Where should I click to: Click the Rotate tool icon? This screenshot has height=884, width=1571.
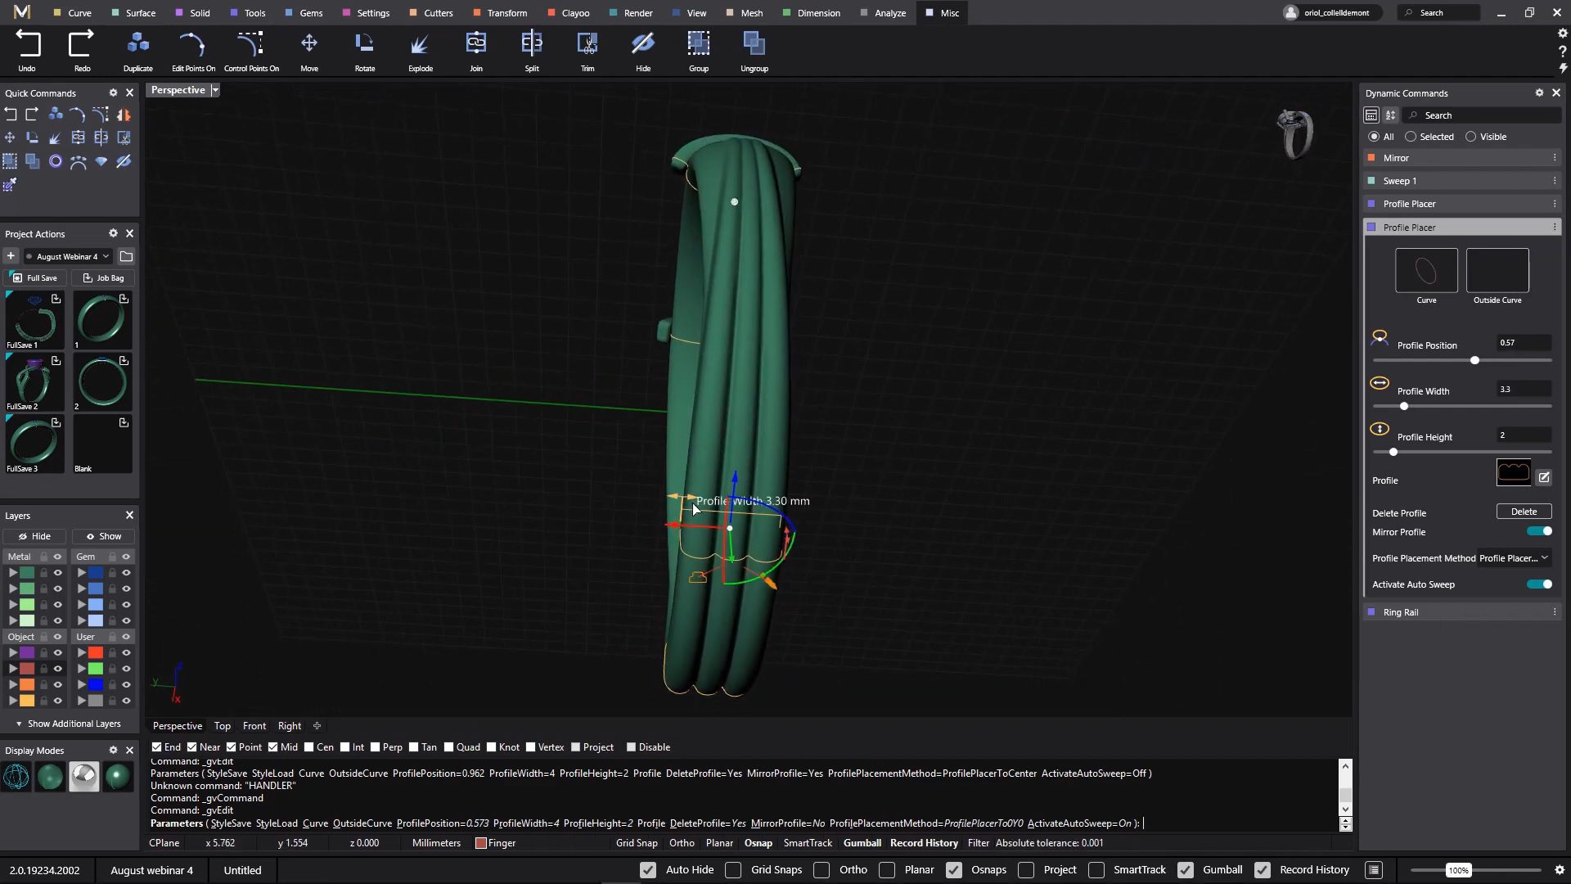[x=365, y=45]
